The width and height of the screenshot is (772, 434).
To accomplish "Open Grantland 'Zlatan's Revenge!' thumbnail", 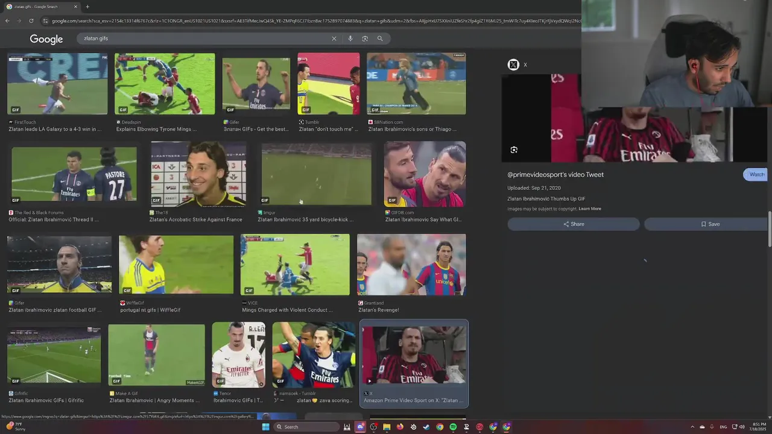I will tap(411, 265).
